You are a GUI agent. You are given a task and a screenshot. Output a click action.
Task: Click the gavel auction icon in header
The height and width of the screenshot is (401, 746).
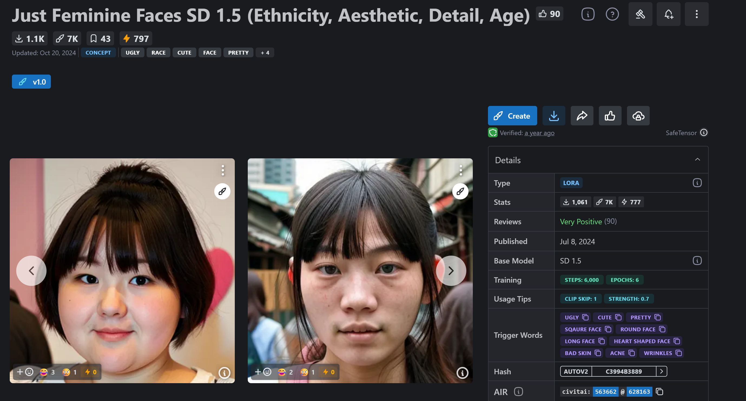coord(640,14)
